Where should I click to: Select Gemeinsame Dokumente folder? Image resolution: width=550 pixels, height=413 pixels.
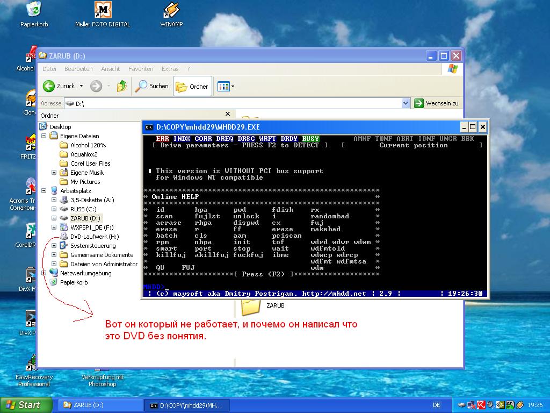102,254
